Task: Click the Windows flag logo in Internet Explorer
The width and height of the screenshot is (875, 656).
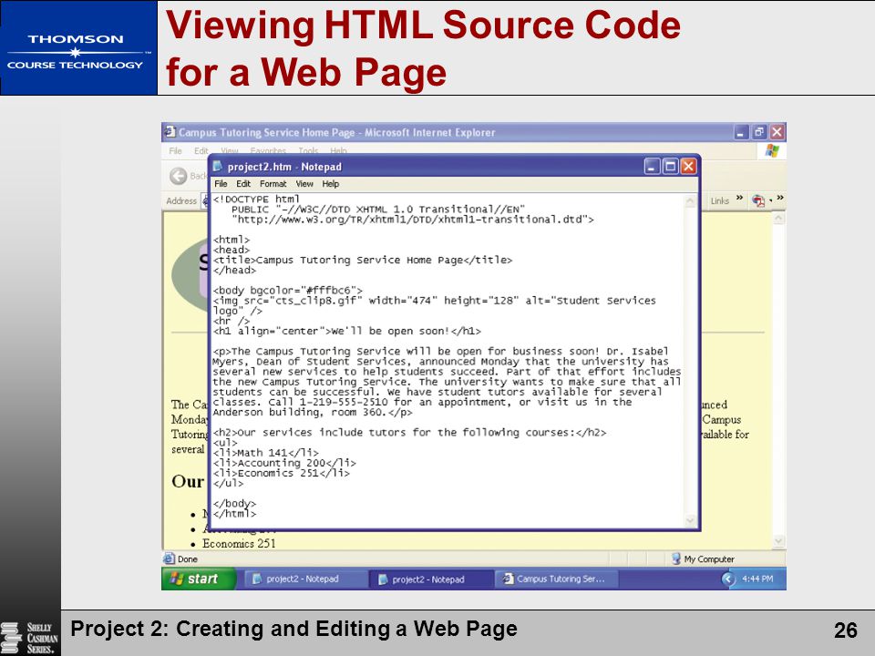Action: 772,150
